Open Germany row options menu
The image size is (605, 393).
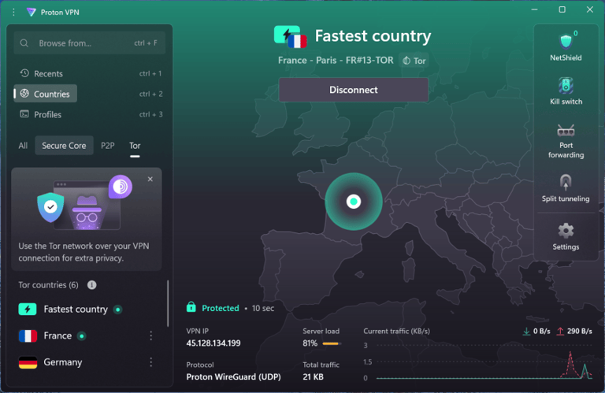tap(151, 362)
